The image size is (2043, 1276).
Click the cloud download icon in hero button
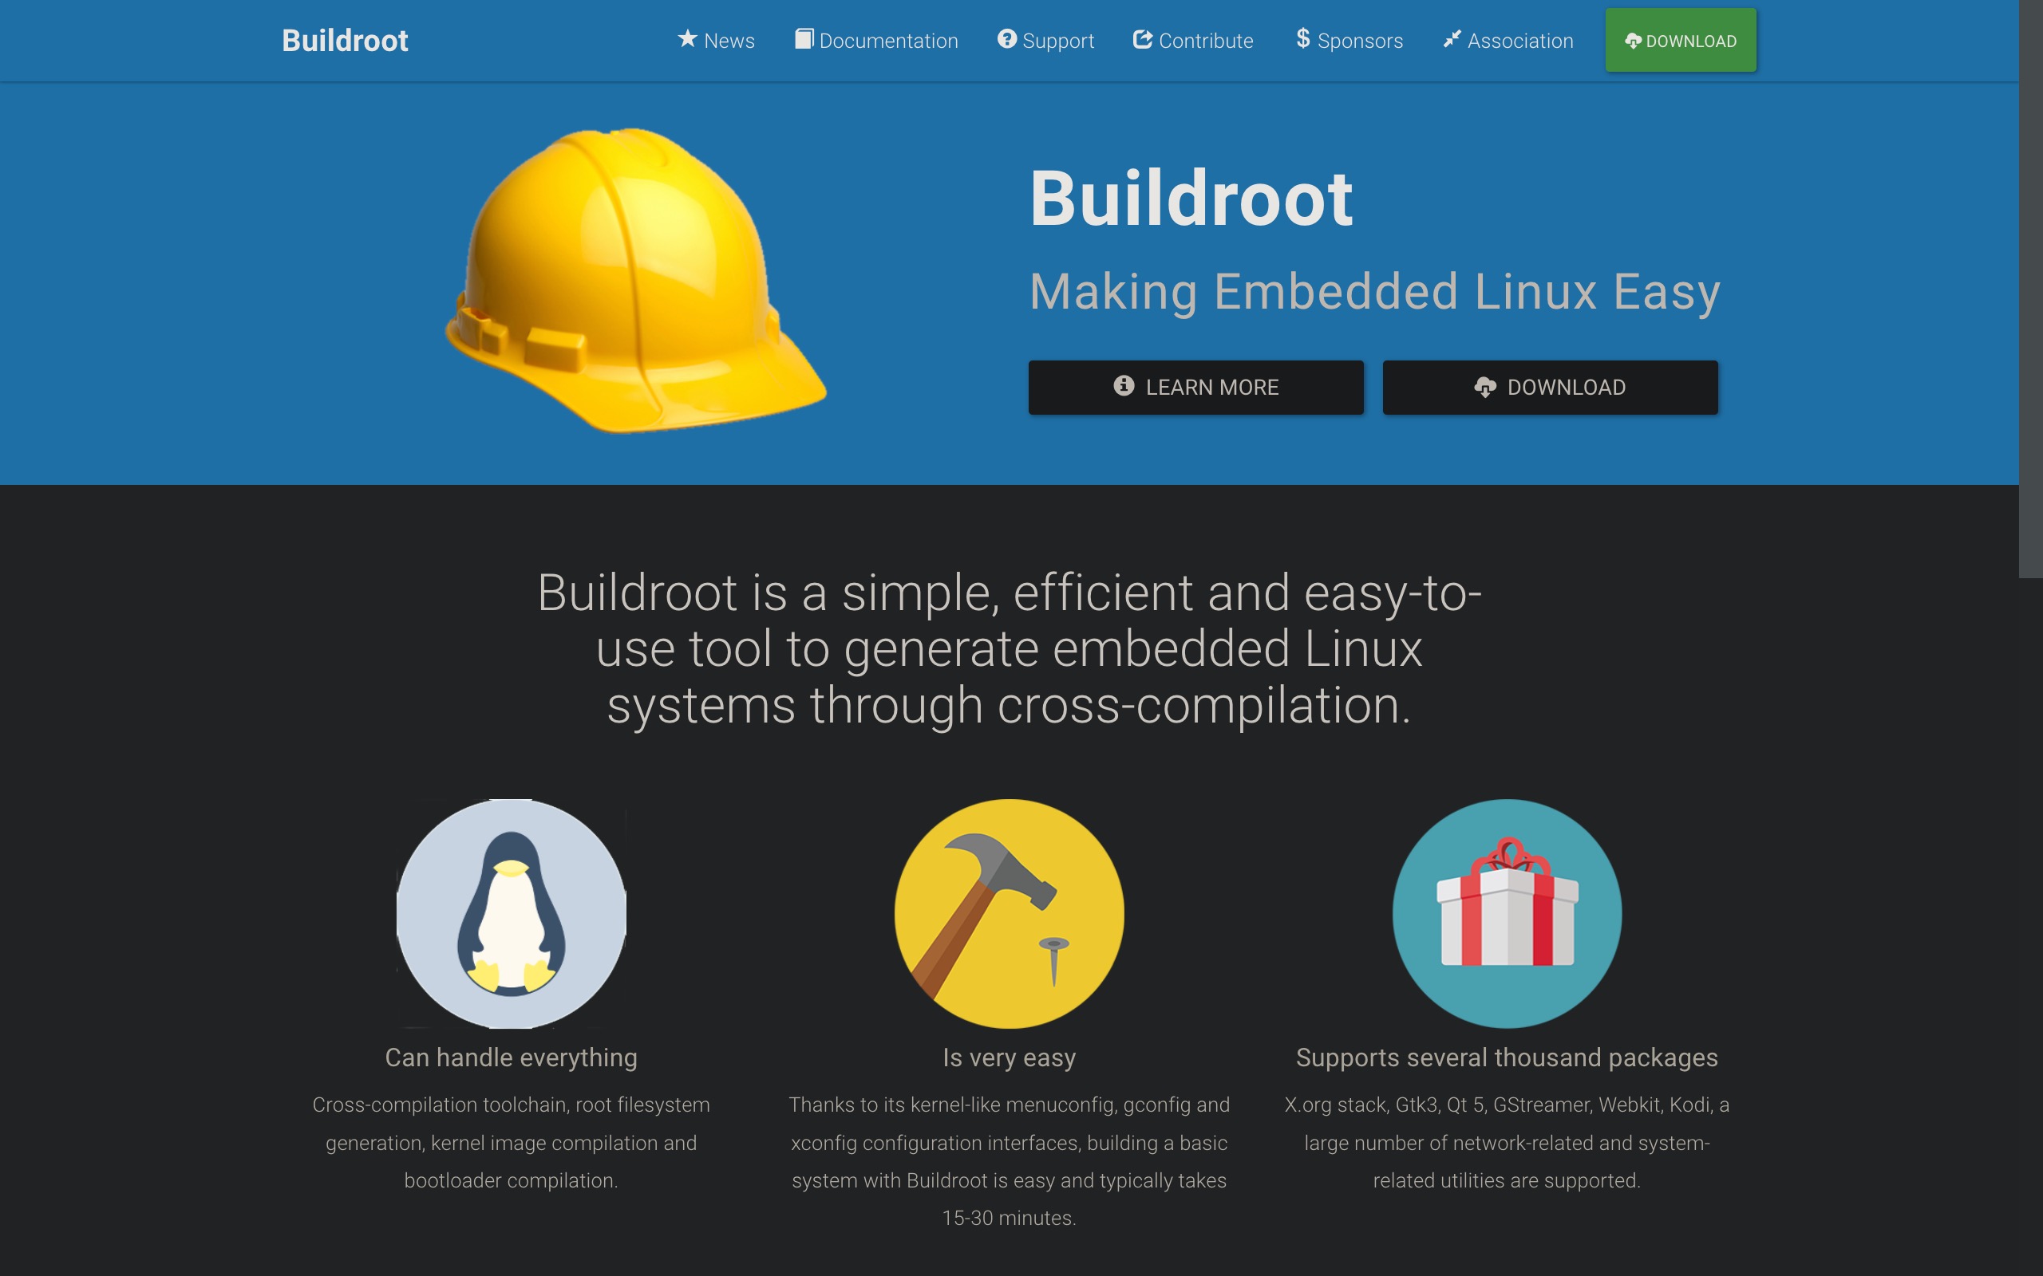(x=1485, y=388)
